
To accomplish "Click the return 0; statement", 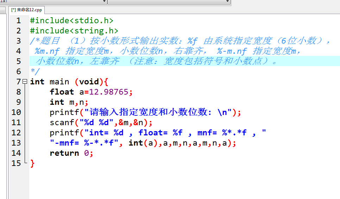I will [71, 153].
